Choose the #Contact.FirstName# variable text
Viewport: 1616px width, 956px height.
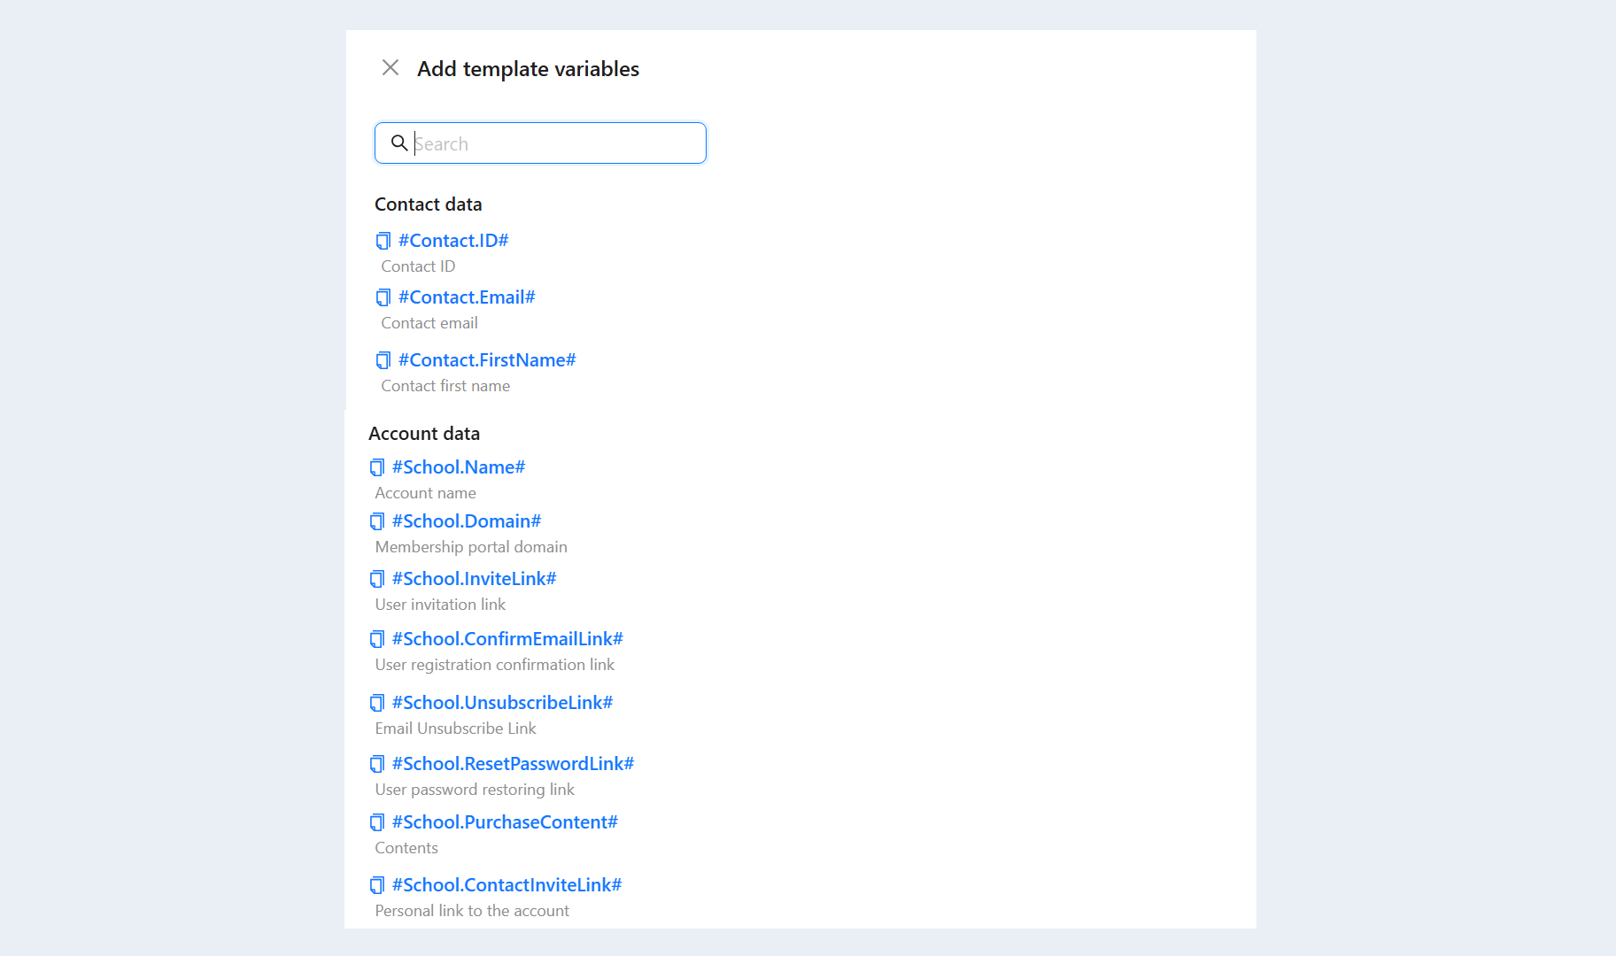pyautogui.click(x=487, y=360)
